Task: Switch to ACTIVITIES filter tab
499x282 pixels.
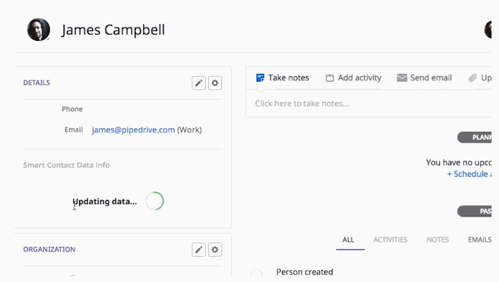Action: click(x=390, y=240)
